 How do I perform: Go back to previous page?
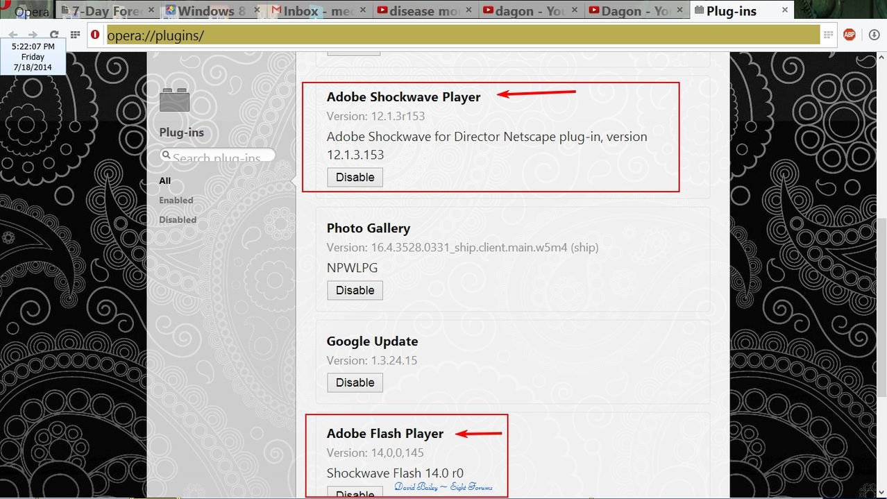pyautogui.click(x=13, y=34)
